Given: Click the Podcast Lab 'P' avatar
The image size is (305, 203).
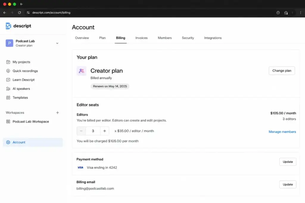Looking at the screenshot, I should (9, 43).
